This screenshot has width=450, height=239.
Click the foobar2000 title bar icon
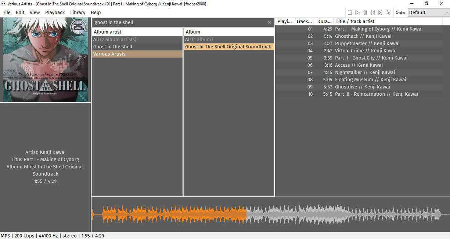[3, 4]
